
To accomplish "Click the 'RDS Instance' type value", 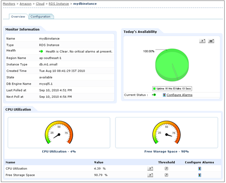I will click(49, 45).
